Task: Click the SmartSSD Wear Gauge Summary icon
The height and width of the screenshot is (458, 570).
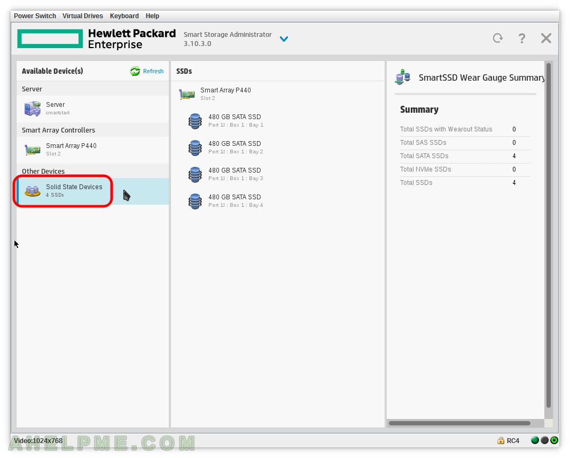Action: point(403,77)
